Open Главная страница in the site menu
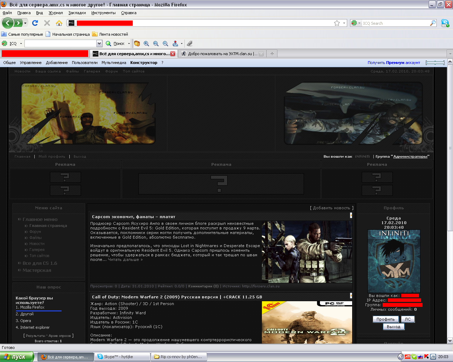 click(x=48, y=226)
